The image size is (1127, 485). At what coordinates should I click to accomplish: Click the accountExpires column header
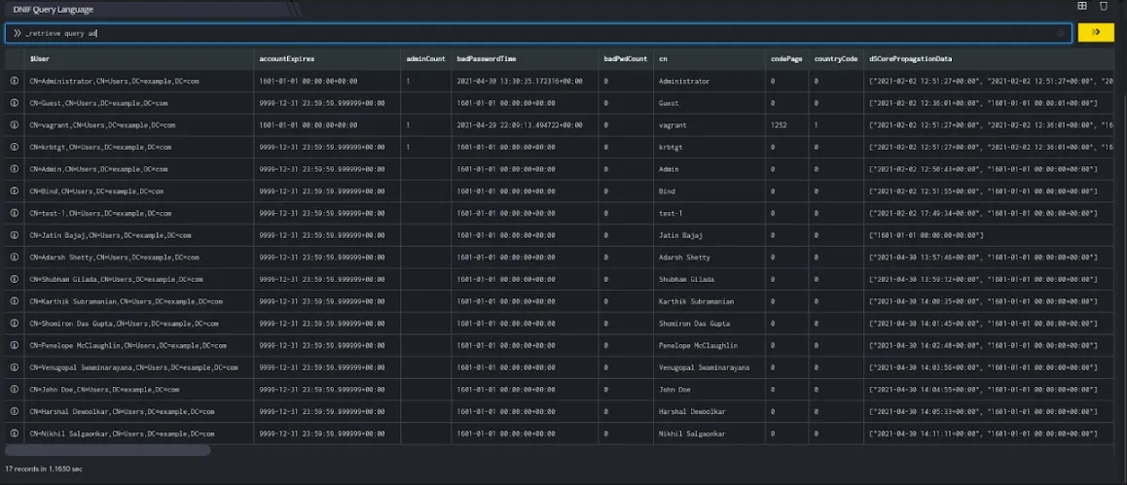pos(327,59)
